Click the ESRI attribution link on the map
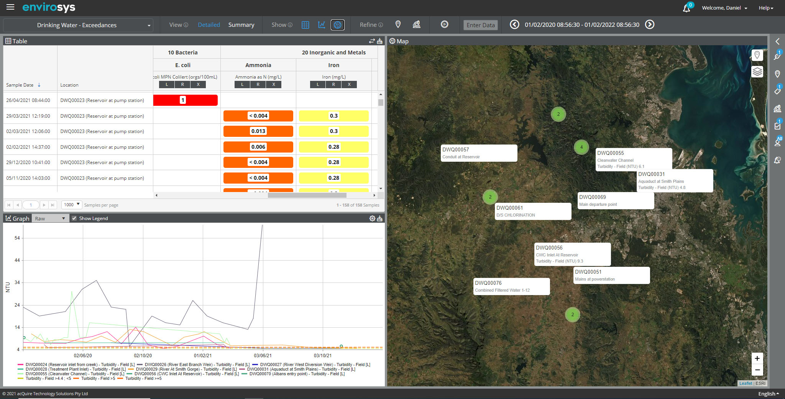Viewport: 785px width, 399px height. 760,383
